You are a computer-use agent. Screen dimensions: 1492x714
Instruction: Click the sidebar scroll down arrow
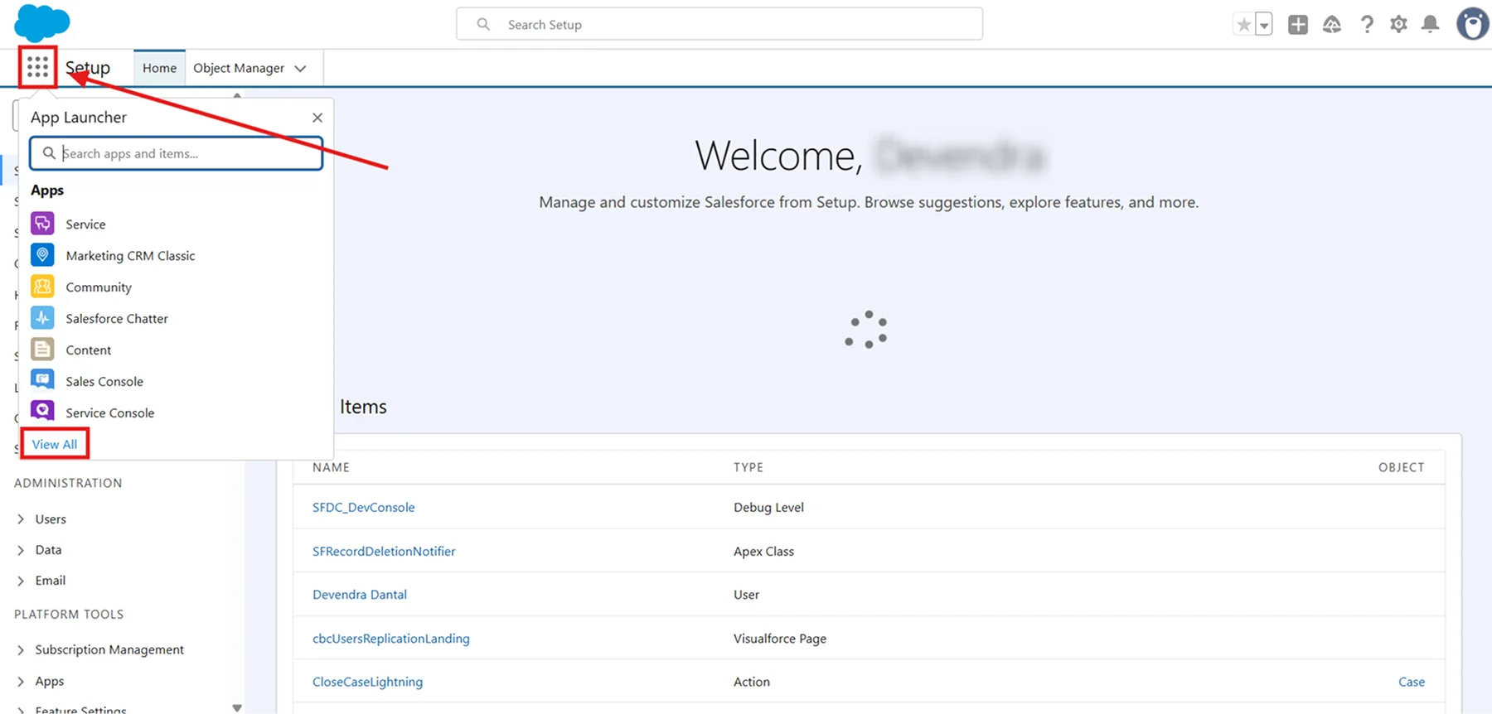click(x=237, y=707)
